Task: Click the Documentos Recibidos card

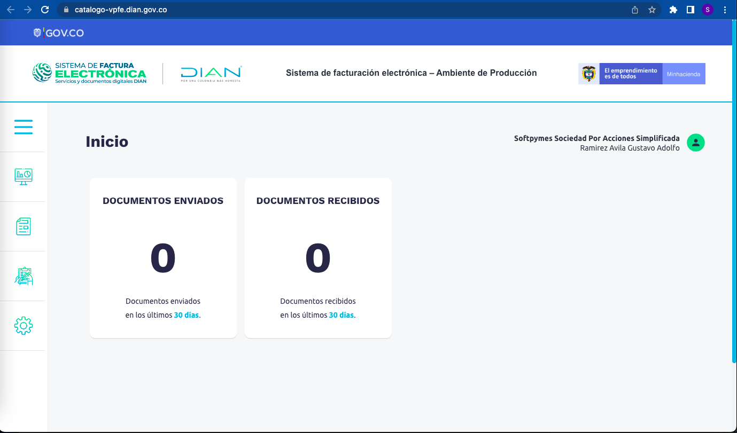Action: coord(318,258)
